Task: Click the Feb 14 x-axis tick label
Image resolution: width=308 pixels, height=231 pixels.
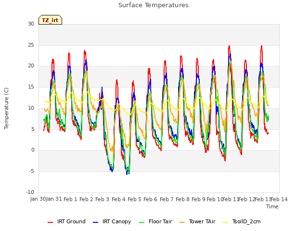Action: click(279, 199)
